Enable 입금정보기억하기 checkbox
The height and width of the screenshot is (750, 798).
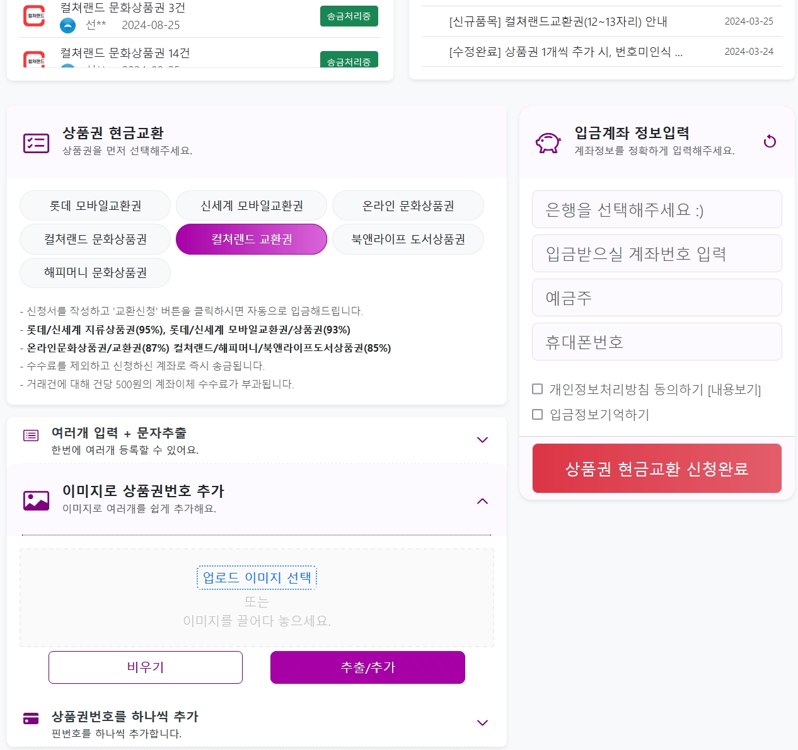click(x=538, y=414)
